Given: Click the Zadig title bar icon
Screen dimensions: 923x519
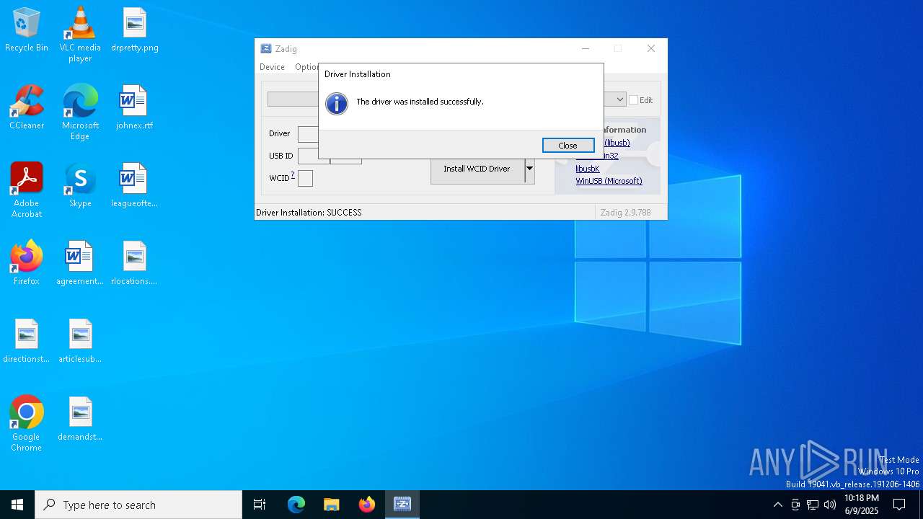Looking at the screenshot, I should (266, 49).
